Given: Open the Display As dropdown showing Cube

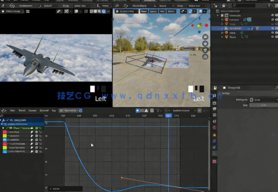Looking at the screenshot, I should [264, 100].
